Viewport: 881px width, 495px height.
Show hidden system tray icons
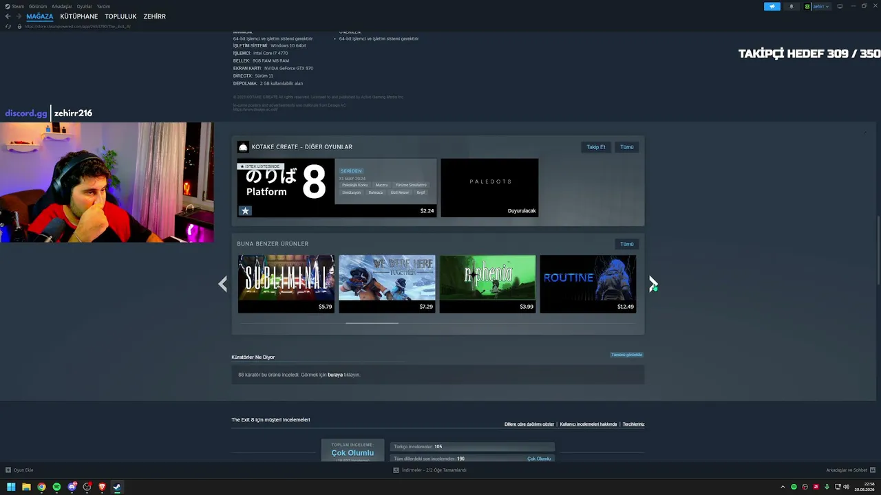click(783, 487)
